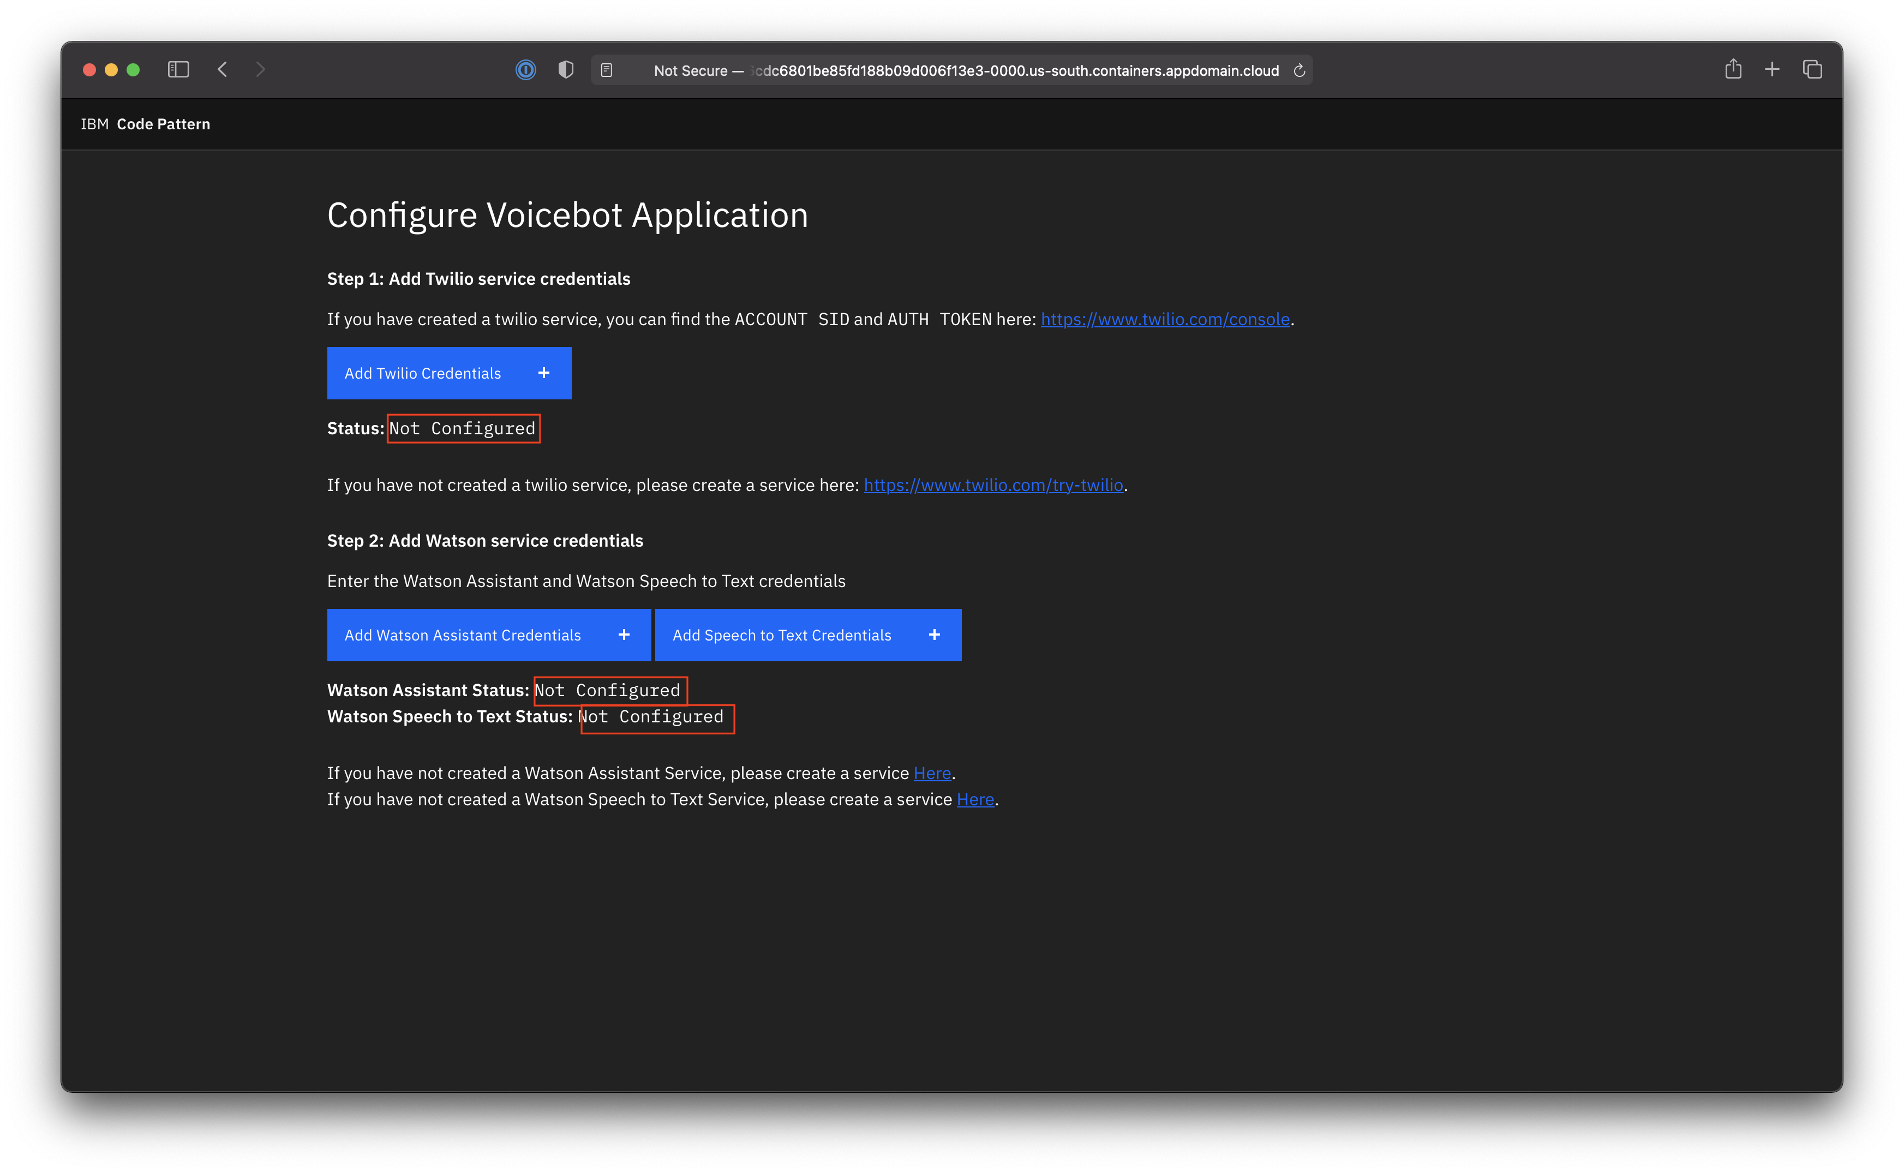Open the Share icon in toolbar
Screen dimensions: 1904x1173
coord(1733,70)
